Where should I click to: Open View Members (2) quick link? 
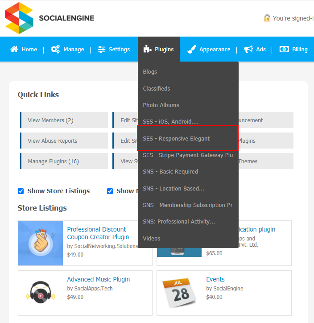tap(64, 120)
